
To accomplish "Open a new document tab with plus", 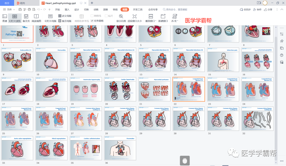I will tap(92, 3).
